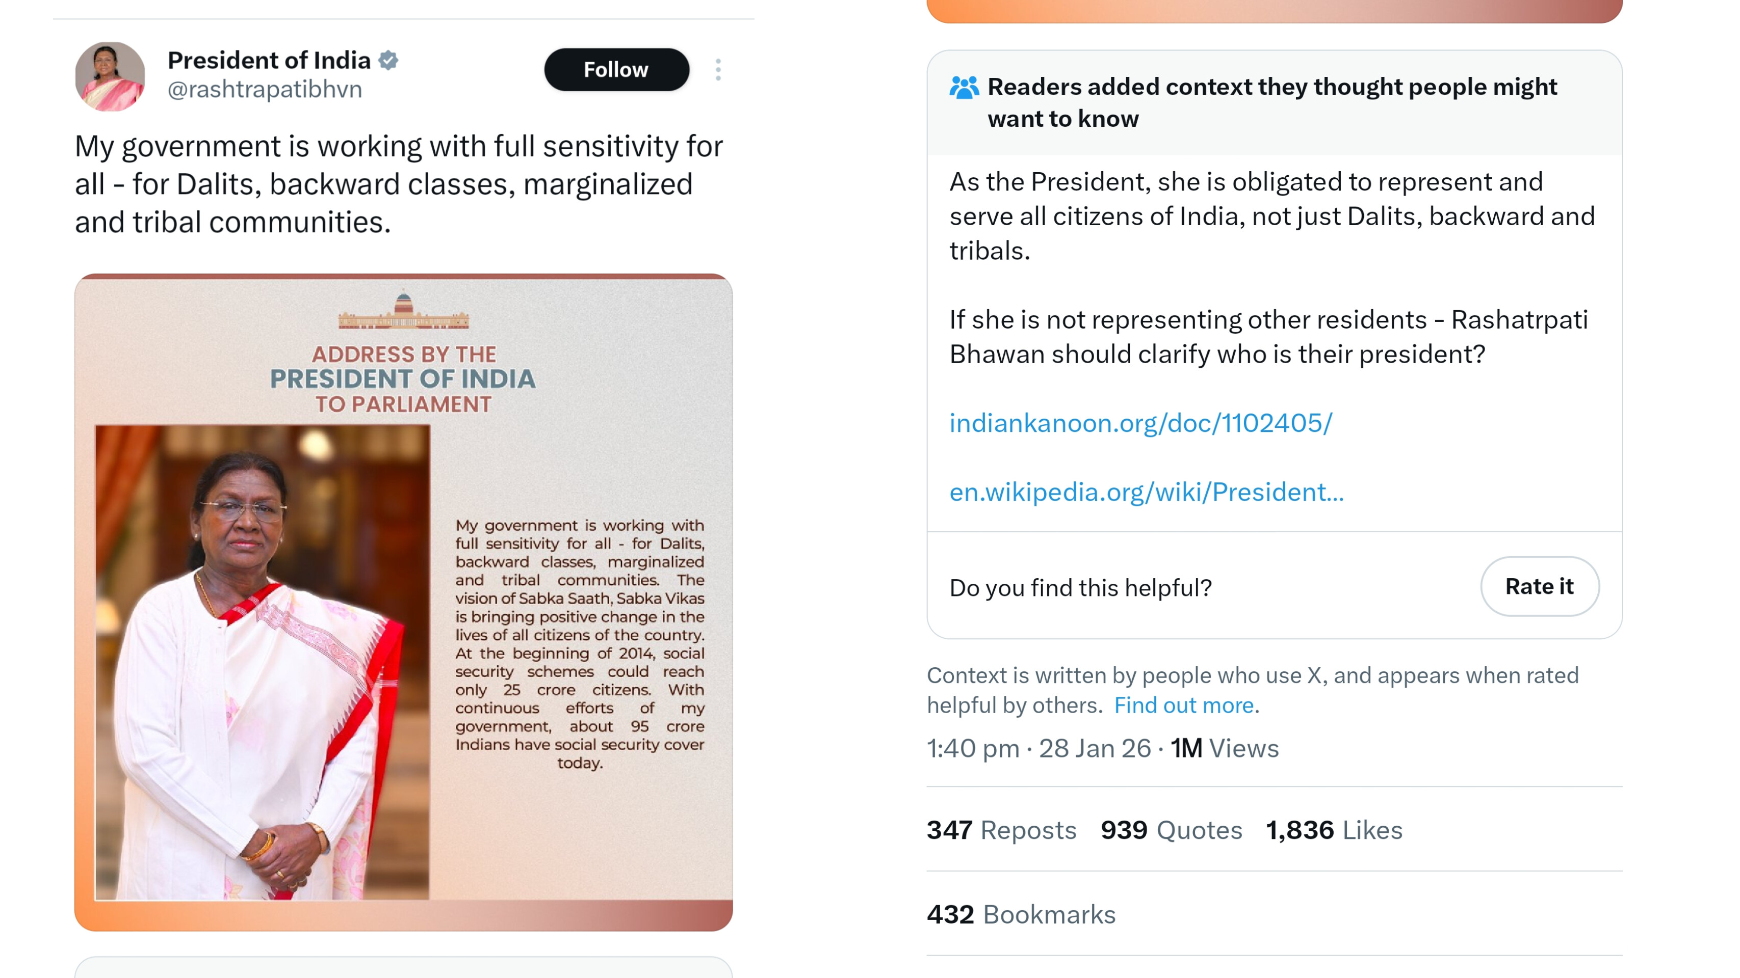Image resolution: width=1740 pixels, height=978 pixels.
Task: Open the @rashtrapatibhvn handle
Action: pos(265,90)
